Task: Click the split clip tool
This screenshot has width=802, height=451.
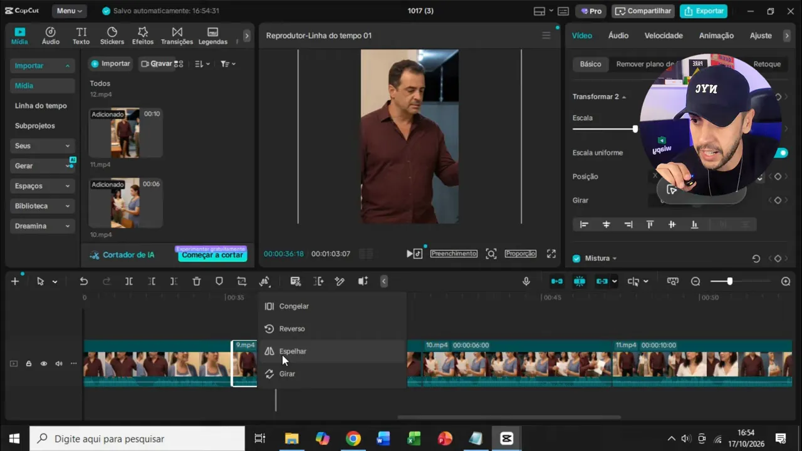Action: coord(129,281)
